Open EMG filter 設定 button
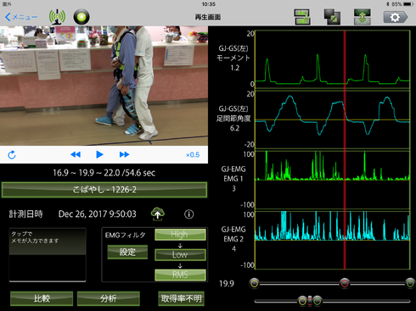 click(x=127, y=252)
